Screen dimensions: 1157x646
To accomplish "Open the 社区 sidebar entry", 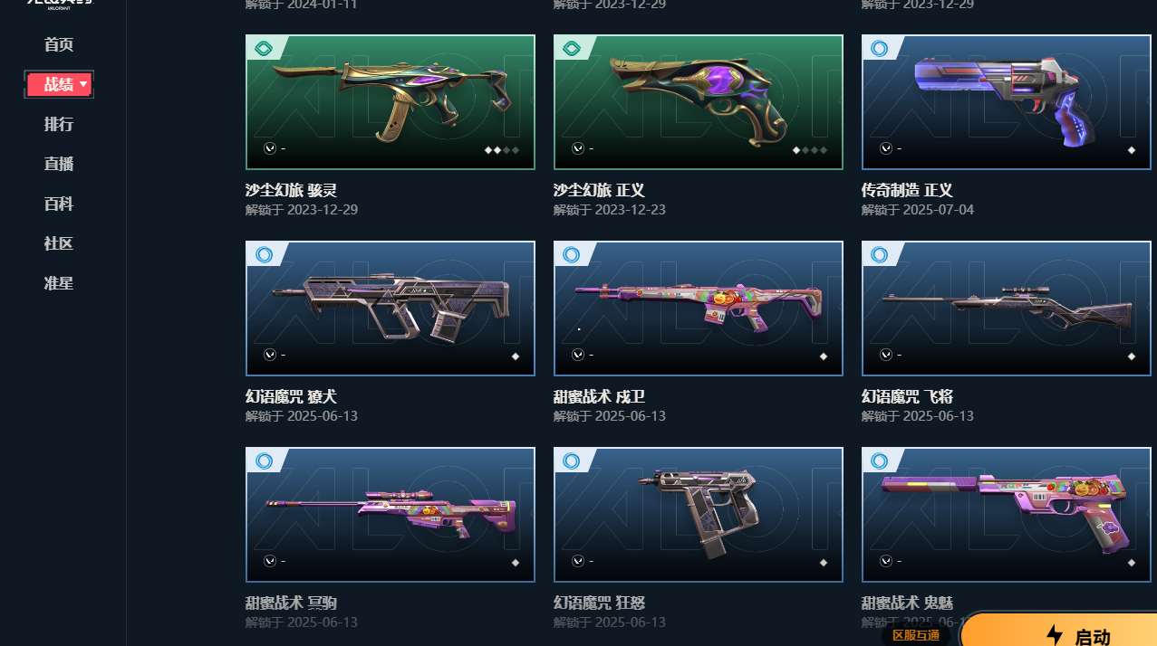I will [59, 243].
